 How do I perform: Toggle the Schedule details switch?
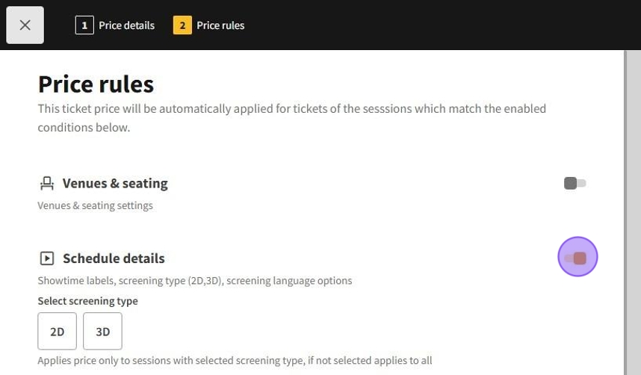577,258
